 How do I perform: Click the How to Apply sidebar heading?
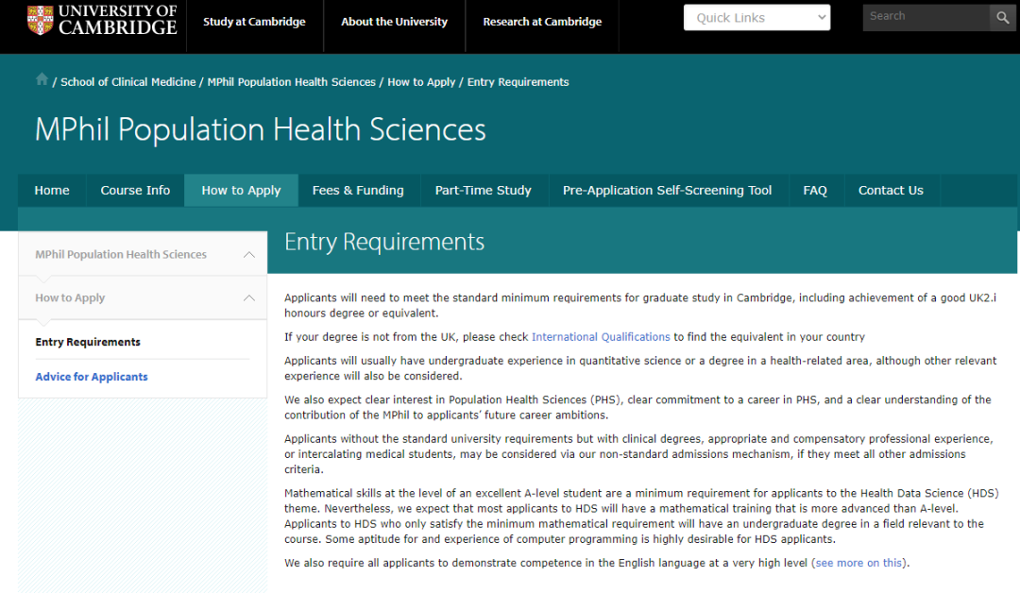pyautogui.click(x=70, y=297)
